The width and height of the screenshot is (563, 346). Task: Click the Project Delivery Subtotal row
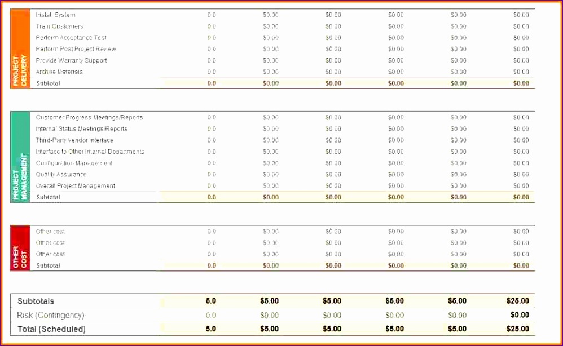click(46, 83)
